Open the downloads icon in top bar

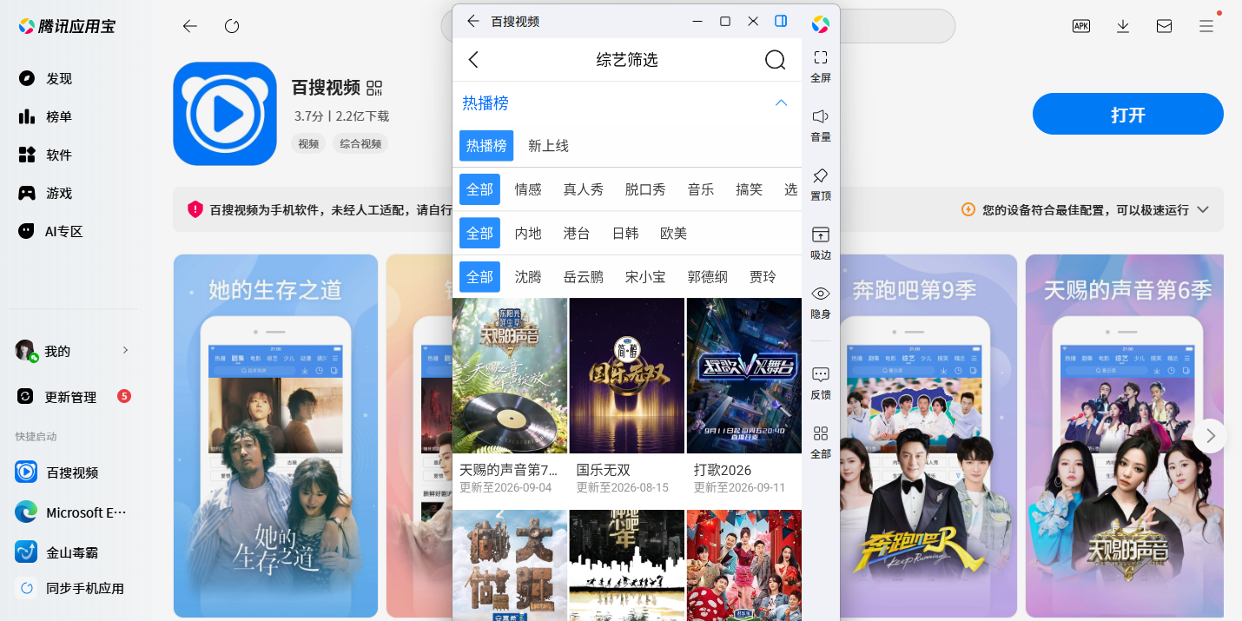coord(1123,26)
